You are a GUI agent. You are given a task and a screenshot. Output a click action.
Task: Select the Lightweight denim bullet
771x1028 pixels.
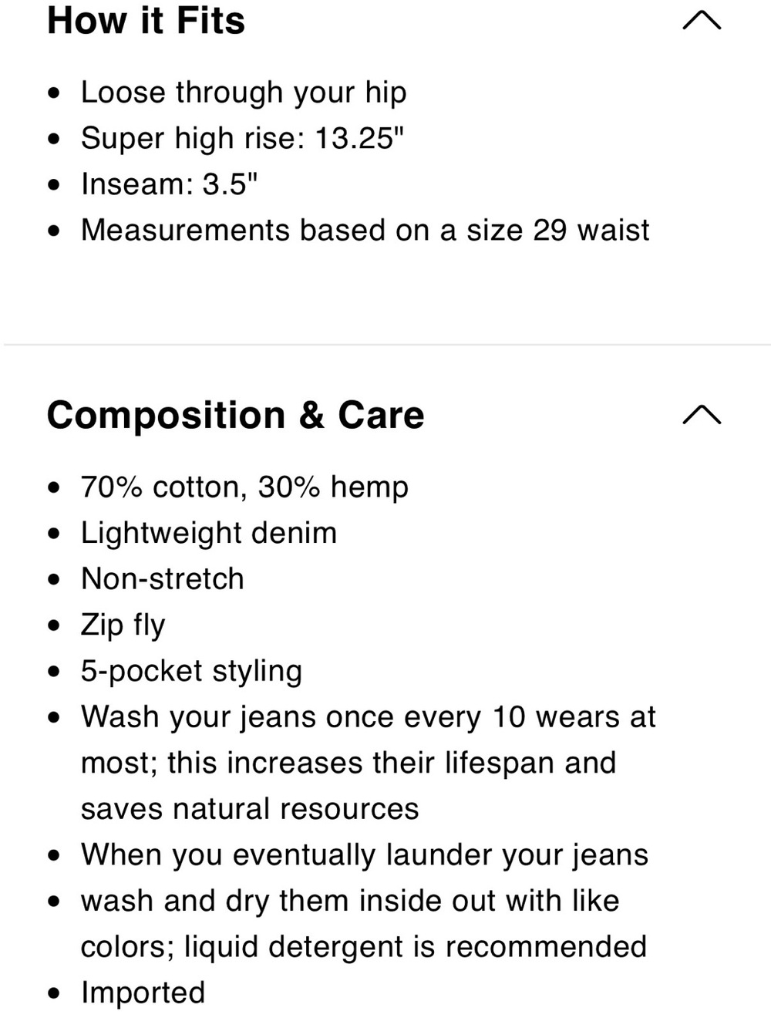(x=209, y=534)
